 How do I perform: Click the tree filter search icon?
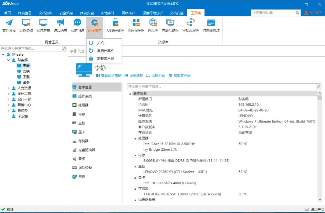(64, 49)
